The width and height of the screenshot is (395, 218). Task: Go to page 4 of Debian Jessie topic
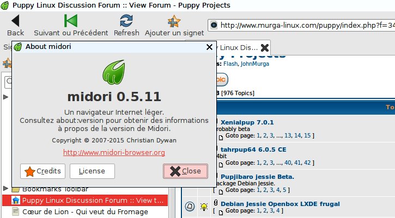(x=278, y=210)
